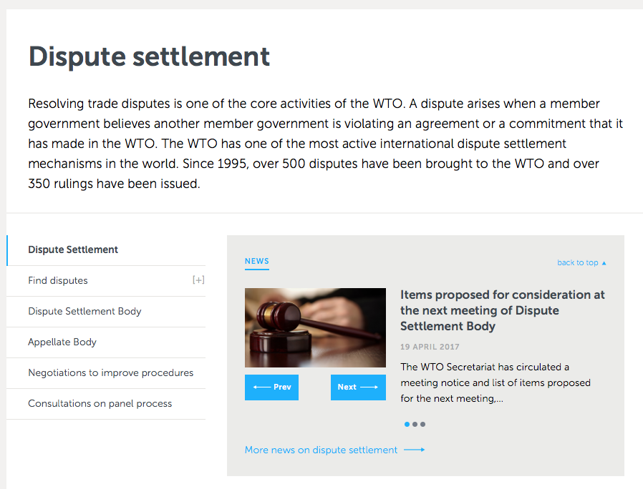Select the first carousel dot
The width and height of the screenshot is (643, 489).
tap(407, 424)
